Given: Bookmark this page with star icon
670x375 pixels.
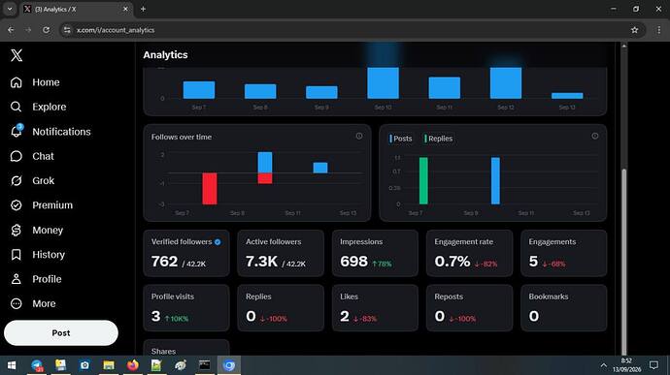Looking at the screenshot, I should pos(634,30).
